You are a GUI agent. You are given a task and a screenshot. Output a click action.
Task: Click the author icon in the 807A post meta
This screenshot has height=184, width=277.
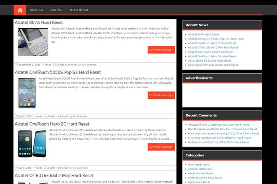click(x=43, y=65)
